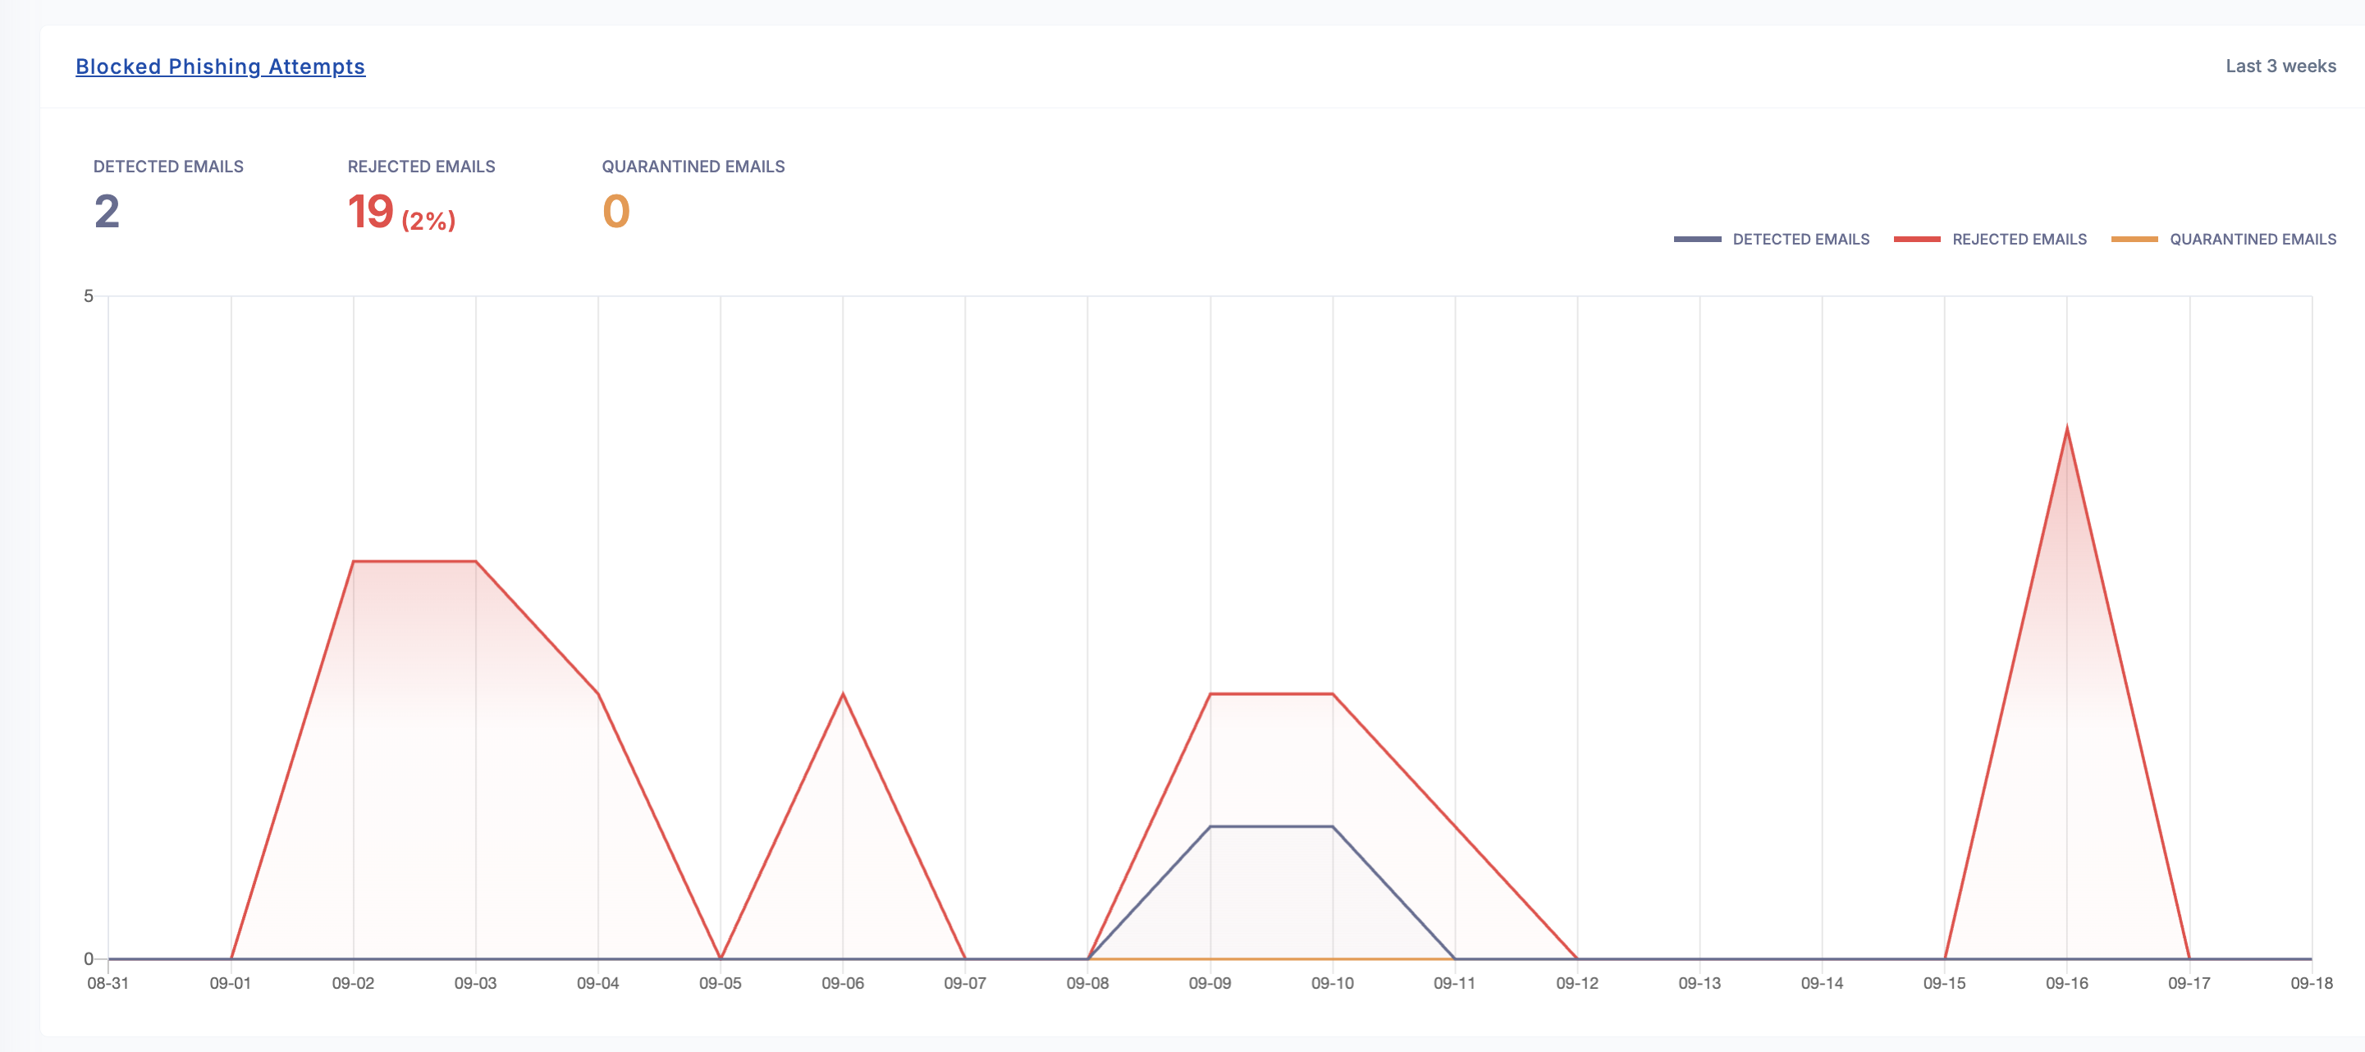The height and width of the screenshot is (1052, 2365).
Task: Click the blue detected point at 09-09
Action: coord(1210,826)
